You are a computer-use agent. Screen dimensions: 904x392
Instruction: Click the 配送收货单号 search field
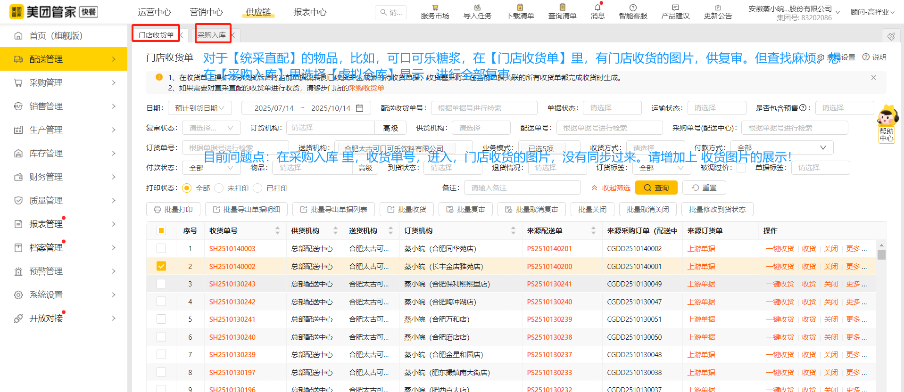click(484, 108)
